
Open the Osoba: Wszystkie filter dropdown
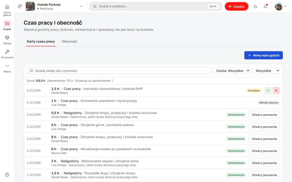coord(231,71)
